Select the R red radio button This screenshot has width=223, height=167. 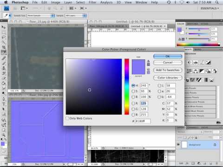133,103
